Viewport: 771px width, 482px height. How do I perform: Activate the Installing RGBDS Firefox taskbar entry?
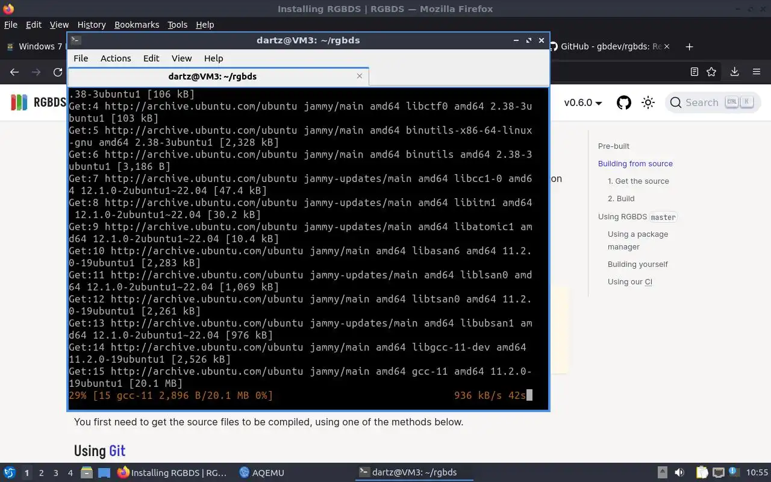pyautogui.click(x=172, y=472)
